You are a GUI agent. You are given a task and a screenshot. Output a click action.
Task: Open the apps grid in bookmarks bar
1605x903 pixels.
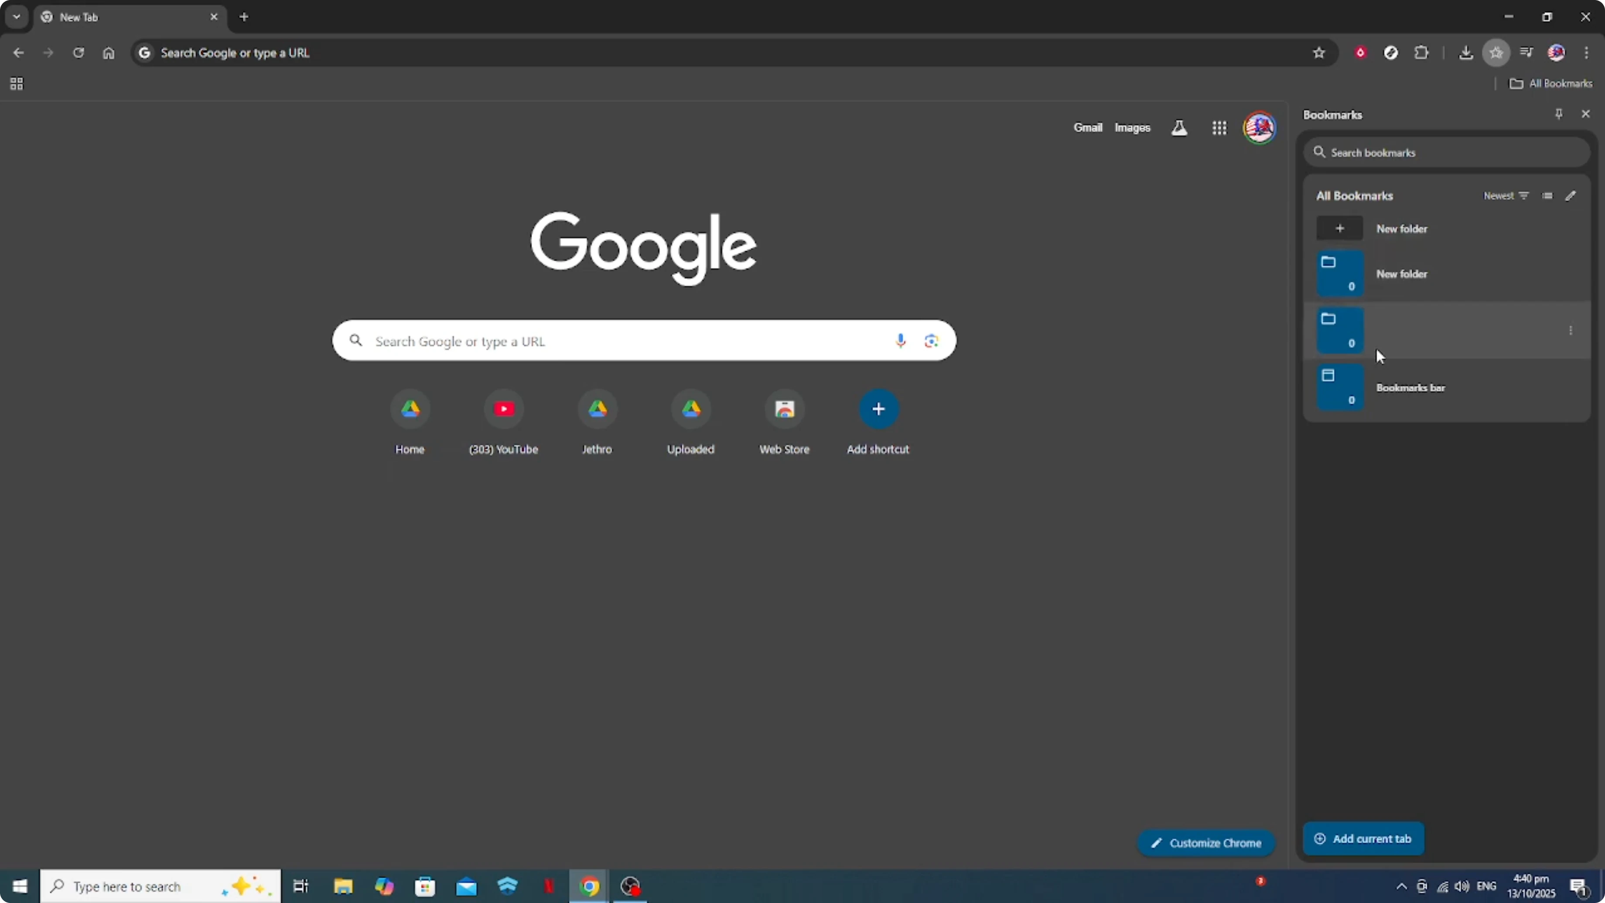point(17,83)
